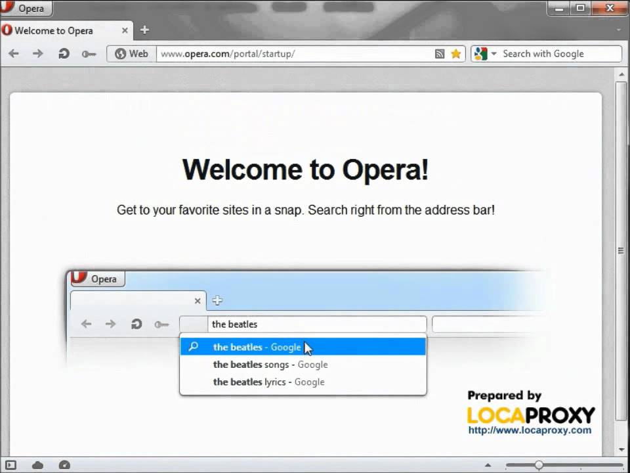Select the Welcome to Opera tab
630x473 pixels.
pos(66,31)
